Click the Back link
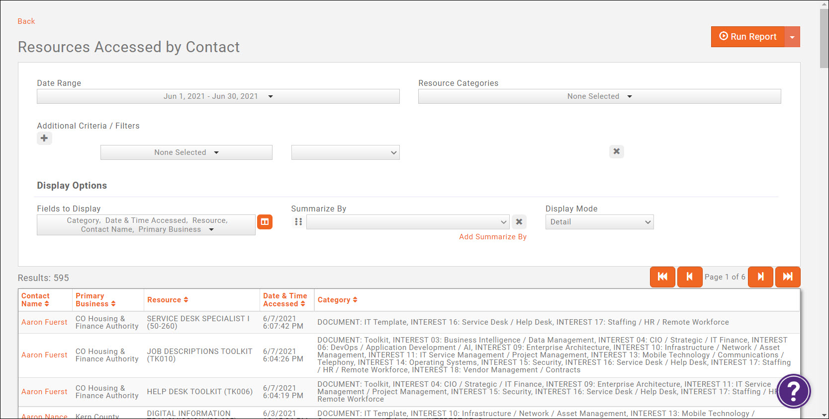829x419 pixels. click(26, 21)
